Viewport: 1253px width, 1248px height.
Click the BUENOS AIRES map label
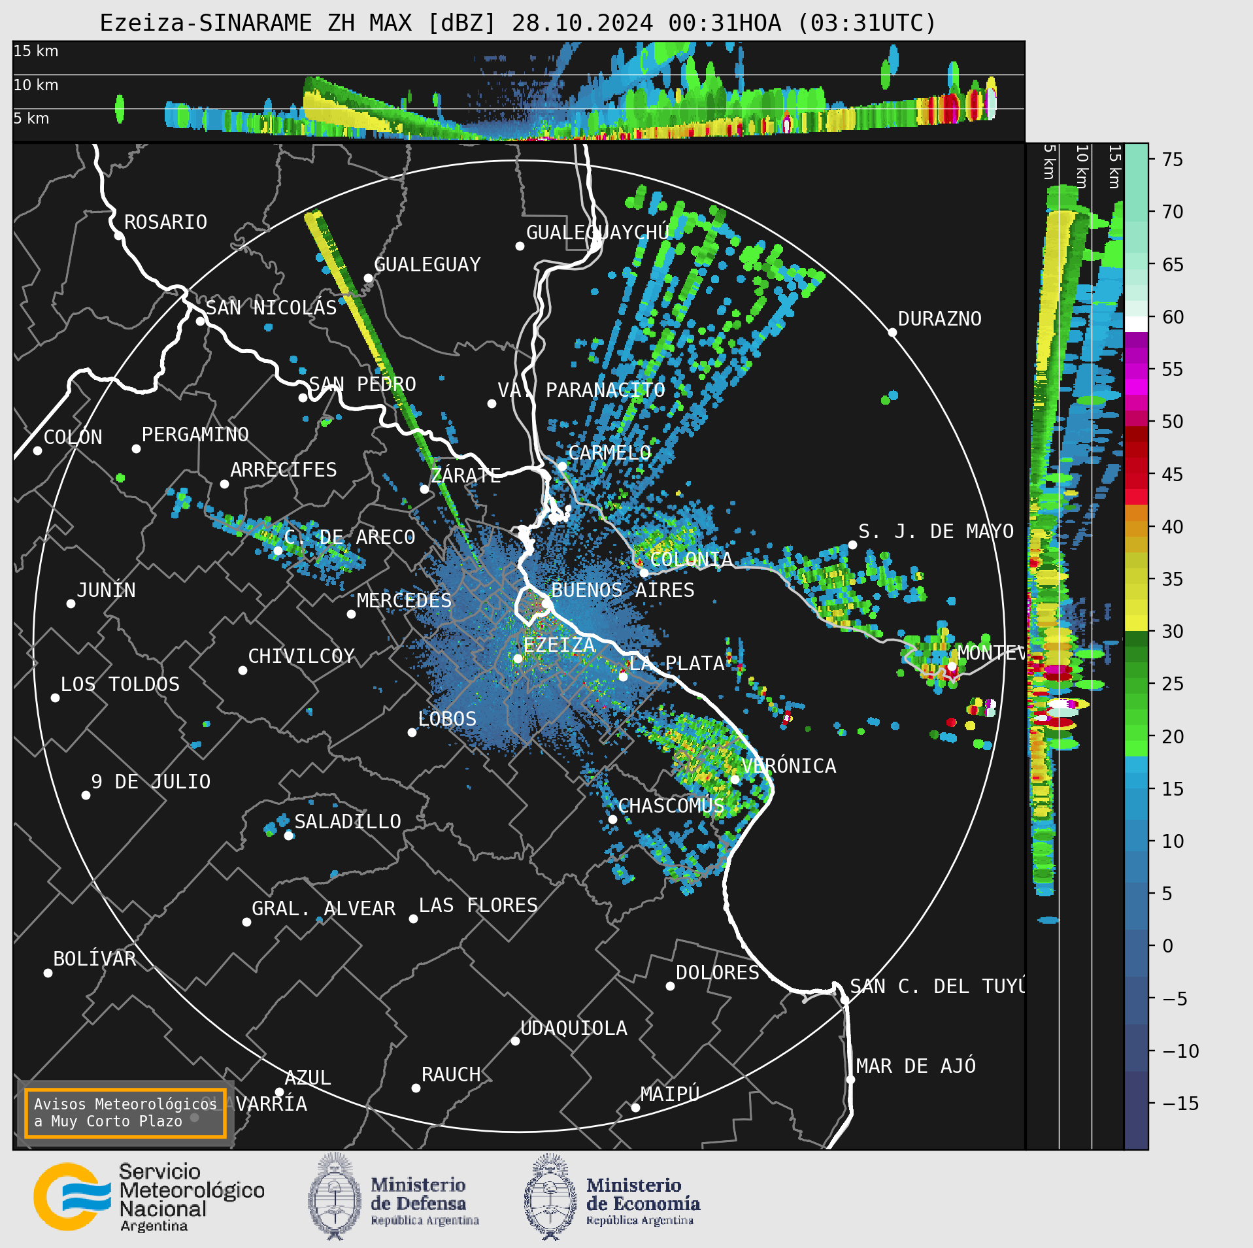click(x=623, y=590)
